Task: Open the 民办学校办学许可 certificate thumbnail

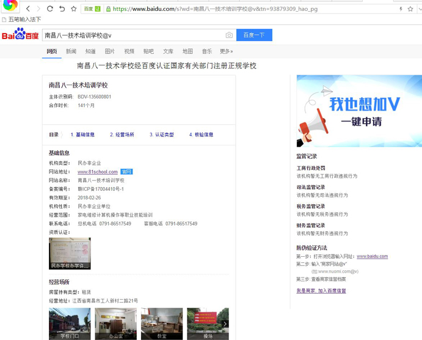Action: click(70, 254)
